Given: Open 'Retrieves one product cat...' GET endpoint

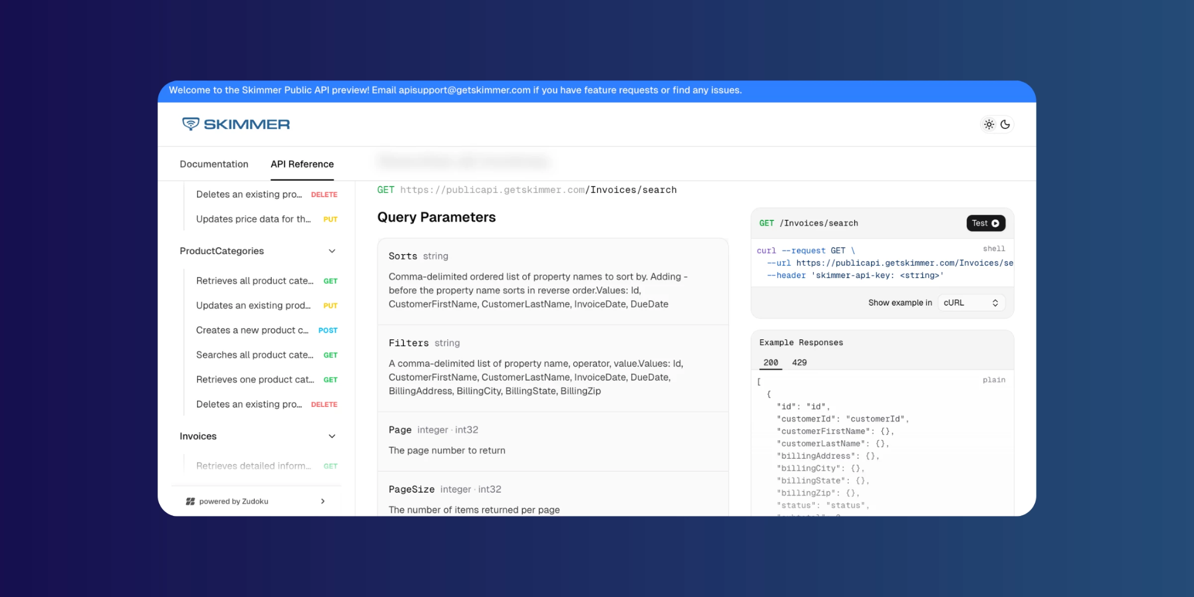Looking at the screenshot, I should (266, 379).
